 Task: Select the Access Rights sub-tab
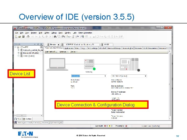[128, 48]
